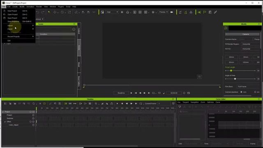Toggle the Color_Adjust track circle button

(33, 125)
